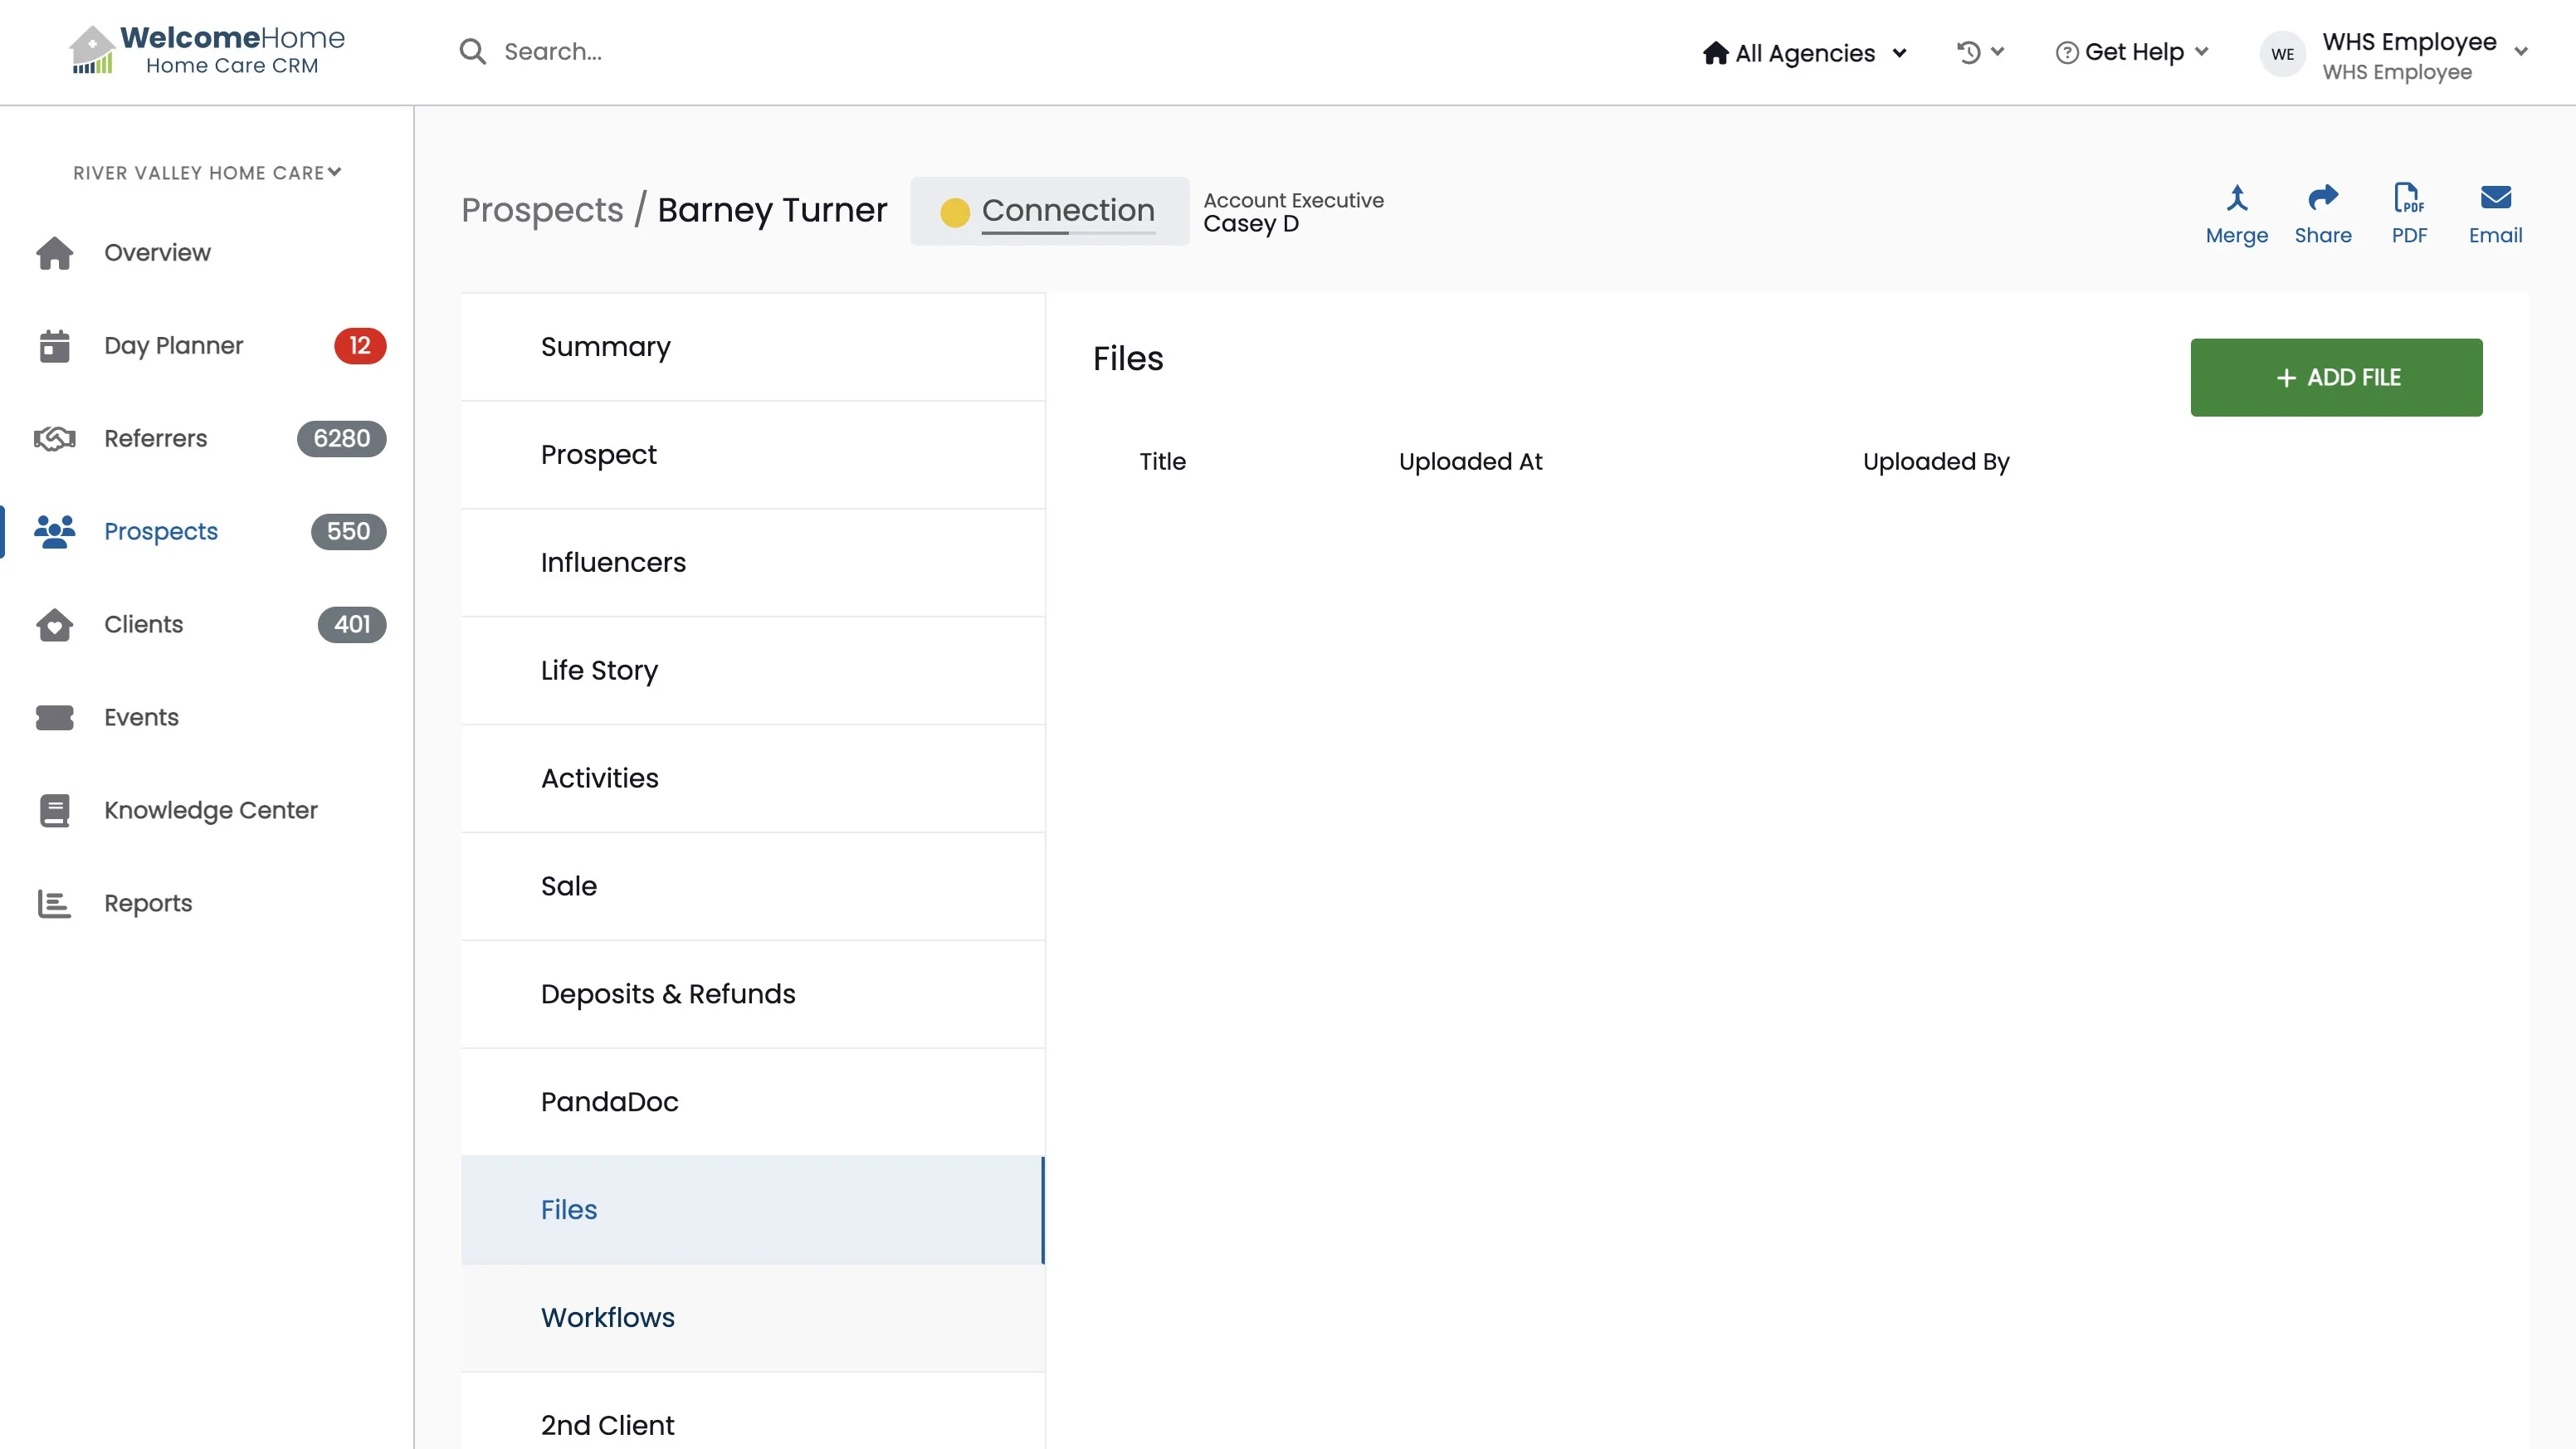Export prospect via PDF icon
The height and width of the screenshot is (1449, 2576).
pyautogui.click(x=2408, y=198)
